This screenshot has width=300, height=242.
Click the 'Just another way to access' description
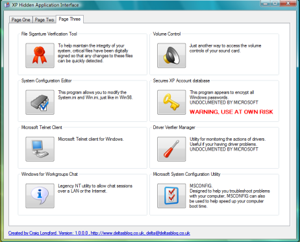[225, 48]
